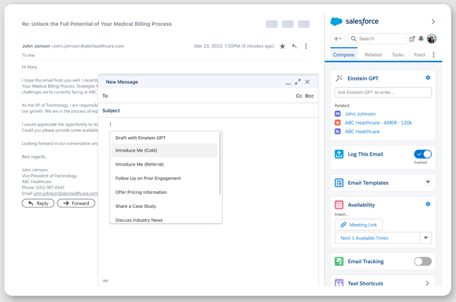Open the ABC Healthcare account link
The image size is (456, 302).
(x=362, y=131)
